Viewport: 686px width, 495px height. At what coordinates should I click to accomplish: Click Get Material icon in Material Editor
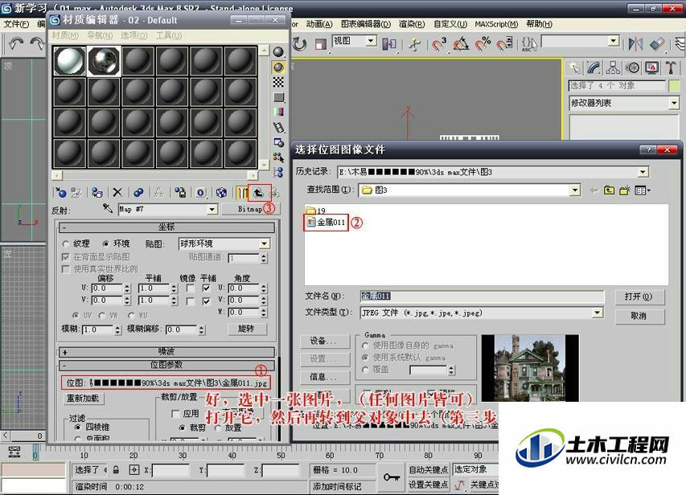click(61, 192)
